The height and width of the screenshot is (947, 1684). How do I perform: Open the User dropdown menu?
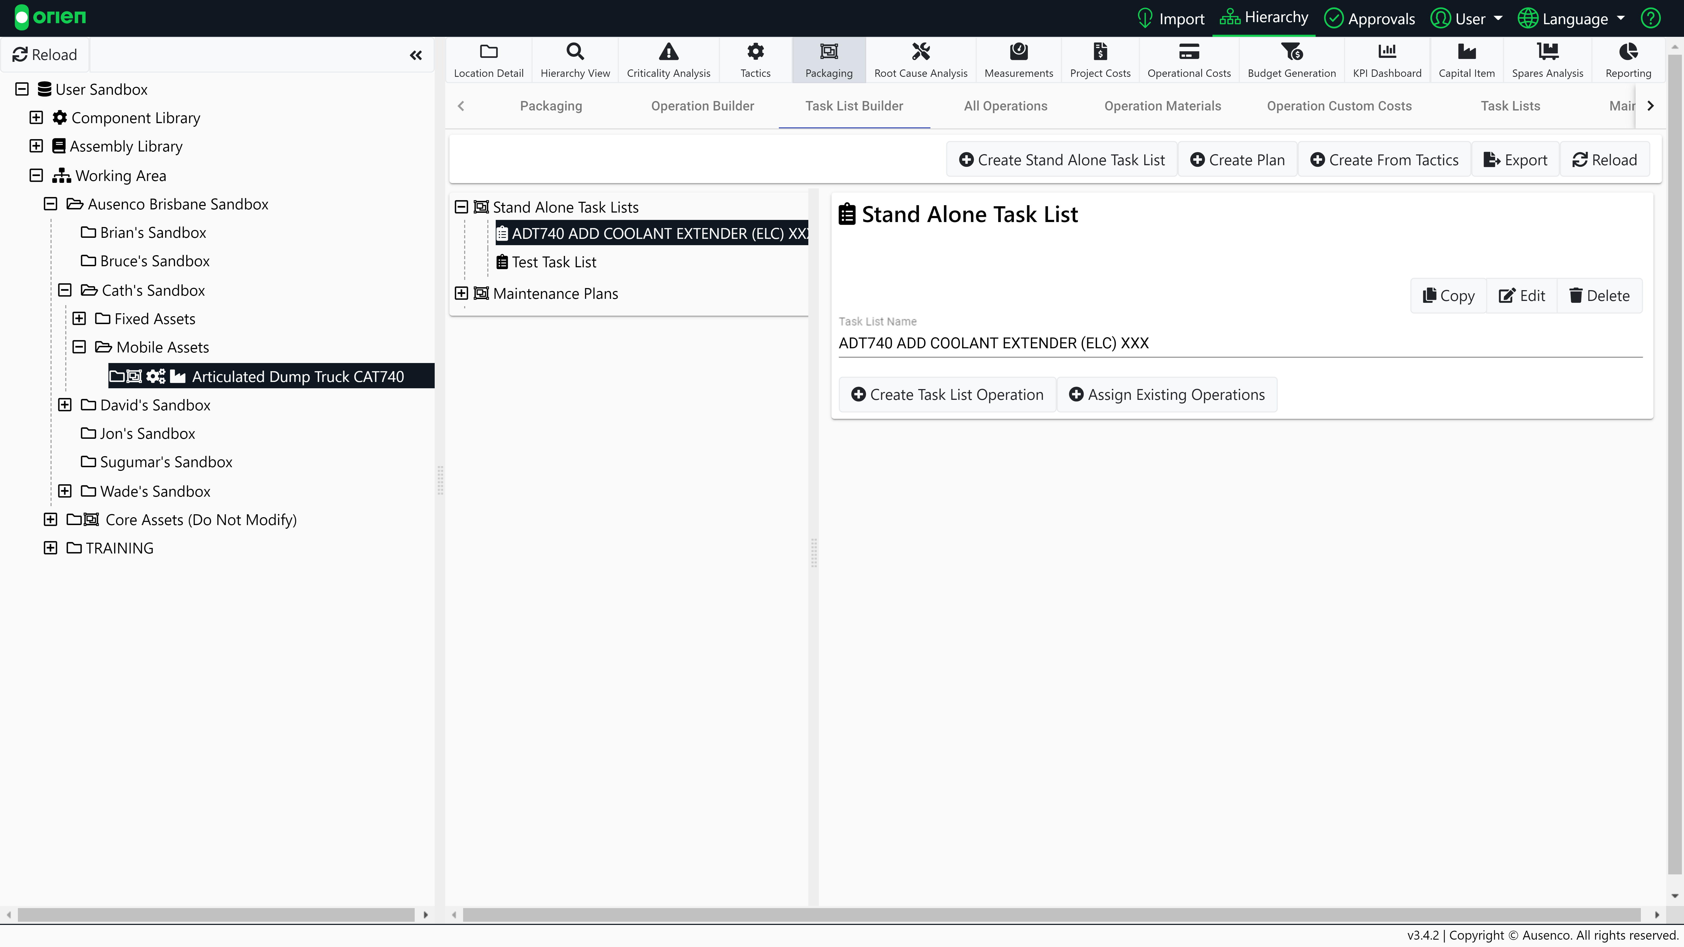tap(1466, 18)
